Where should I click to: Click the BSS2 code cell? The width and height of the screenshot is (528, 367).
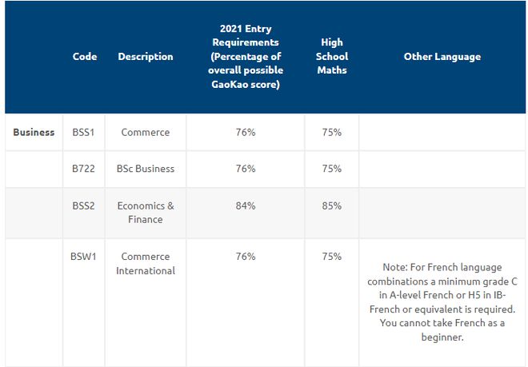[x=83, y=205]
